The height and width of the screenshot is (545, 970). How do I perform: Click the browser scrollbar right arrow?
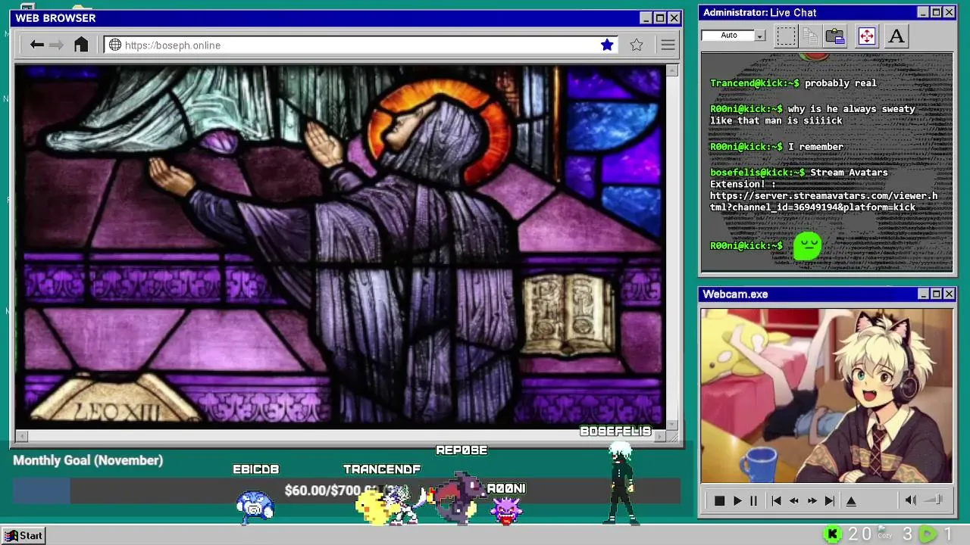pos(661,436)
